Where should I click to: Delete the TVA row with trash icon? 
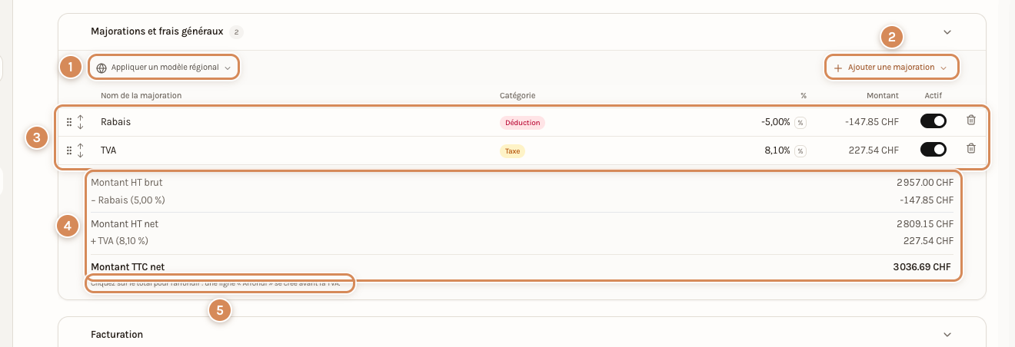click(971, 149)
